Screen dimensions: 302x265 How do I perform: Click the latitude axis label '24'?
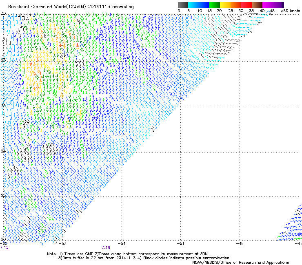[x=3, y=151]
